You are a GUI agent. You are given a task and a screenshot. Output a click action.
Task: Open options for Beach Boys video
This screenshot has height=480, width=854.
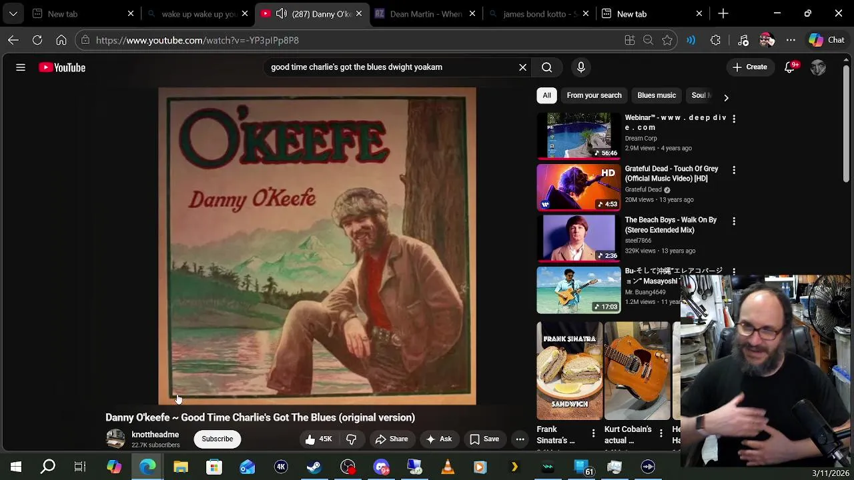coord(734,221)
